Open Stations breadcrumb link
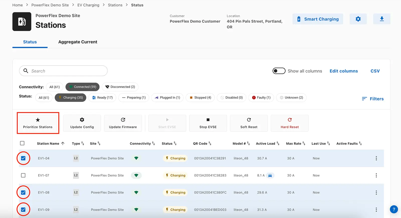This screenshot has height=218, width=401. pyautogui.click(x=115, y=5)
